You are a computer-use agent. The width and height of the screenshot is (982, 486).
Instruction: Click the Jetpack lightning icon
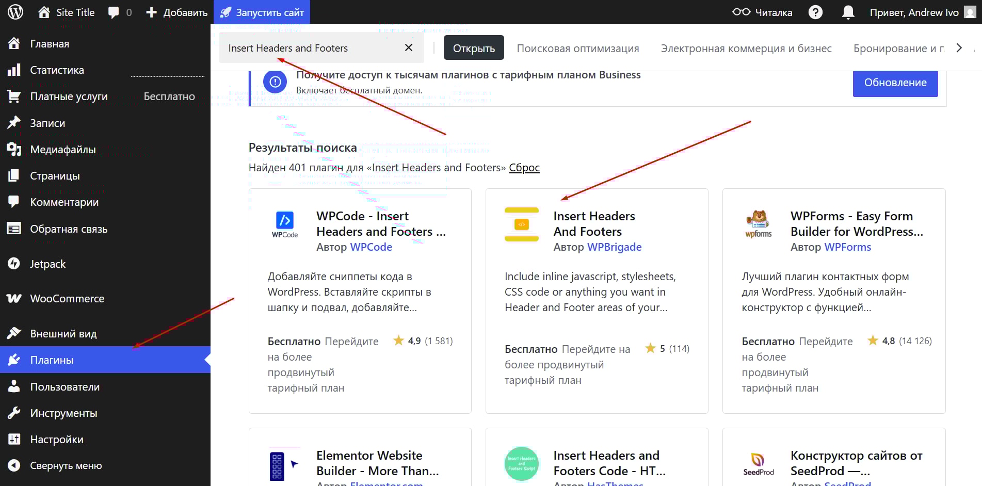(x=14, y=264)
